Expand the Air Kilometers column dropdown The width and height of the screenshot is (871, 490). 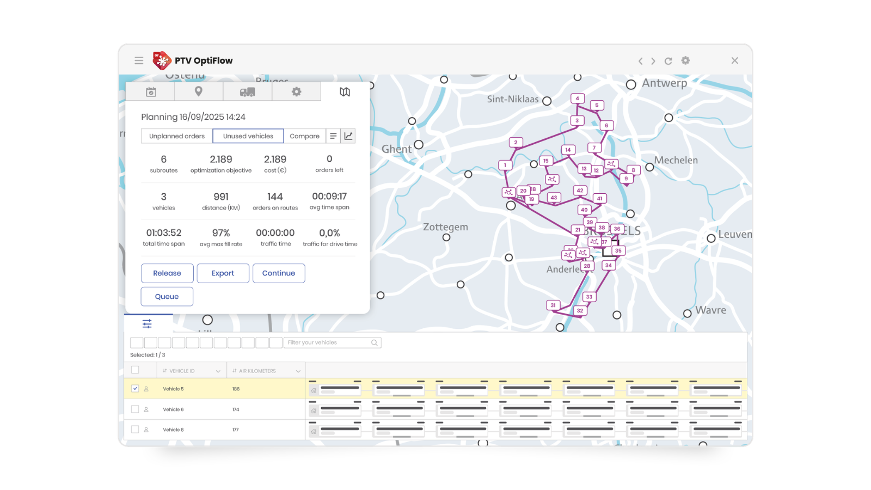[x=298, y=371]
